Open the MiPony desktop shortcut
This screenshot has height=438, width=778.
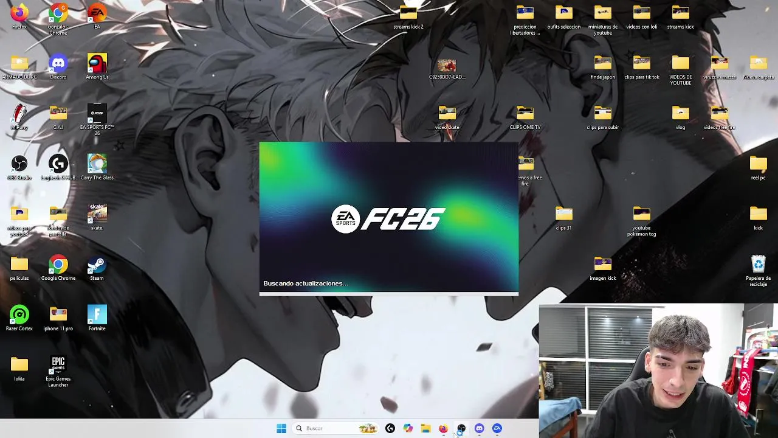coord(19,117)
